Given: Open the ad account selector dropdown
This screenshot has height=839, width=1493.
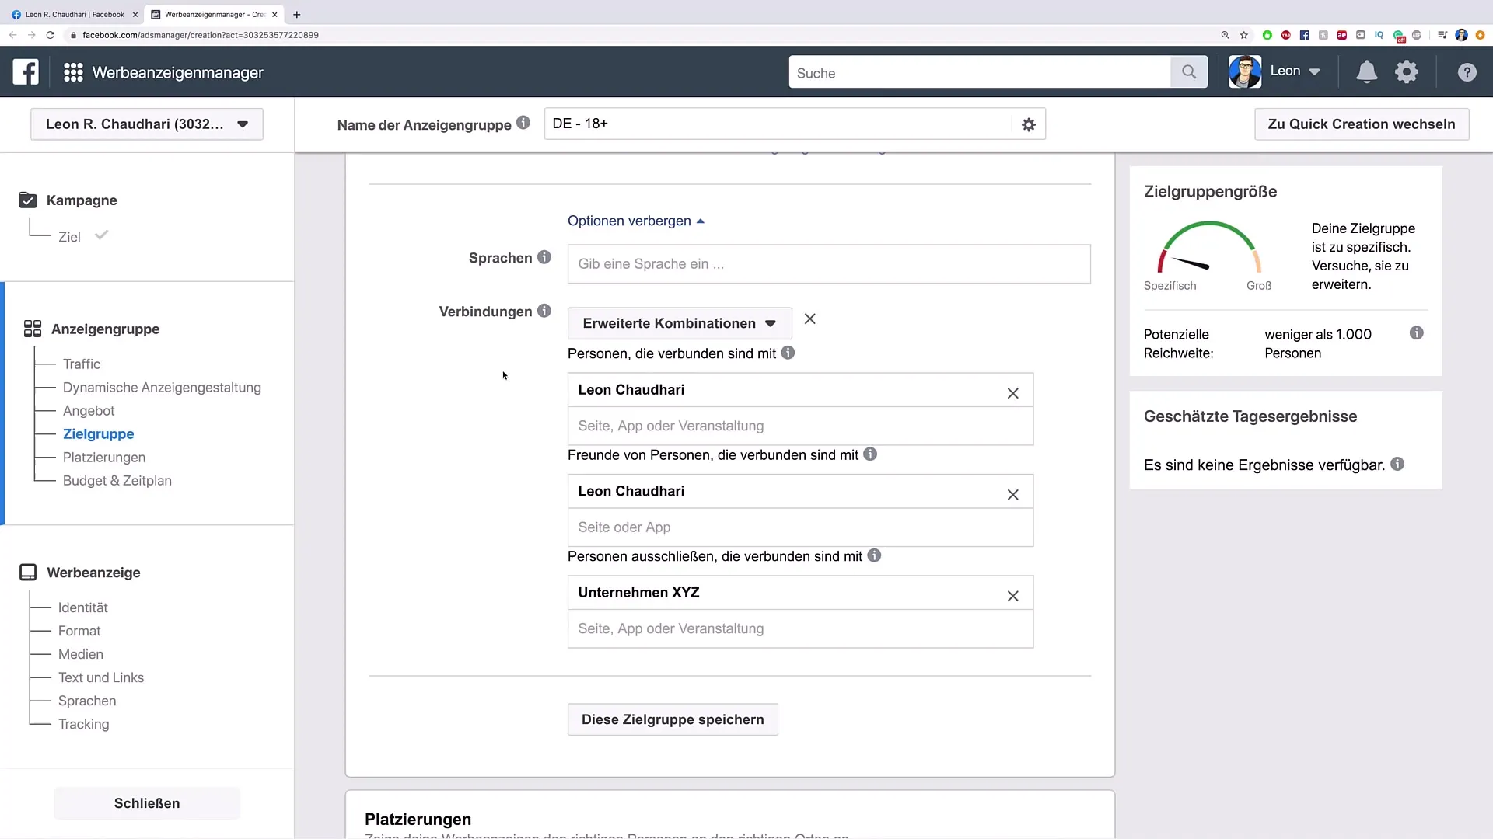Looking at the screenshot, I should pos(147,124).
